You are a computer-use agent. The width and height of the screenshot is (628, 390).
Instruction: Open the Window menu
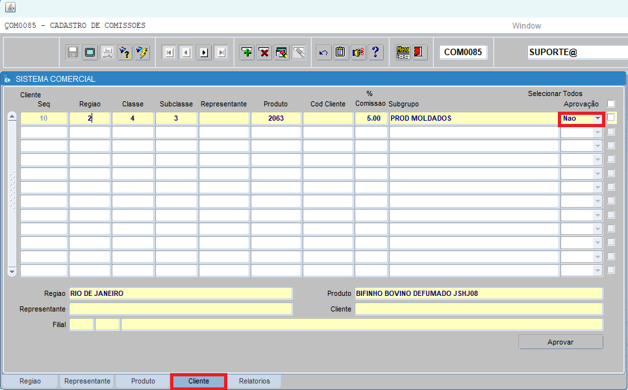pos(526,25)
